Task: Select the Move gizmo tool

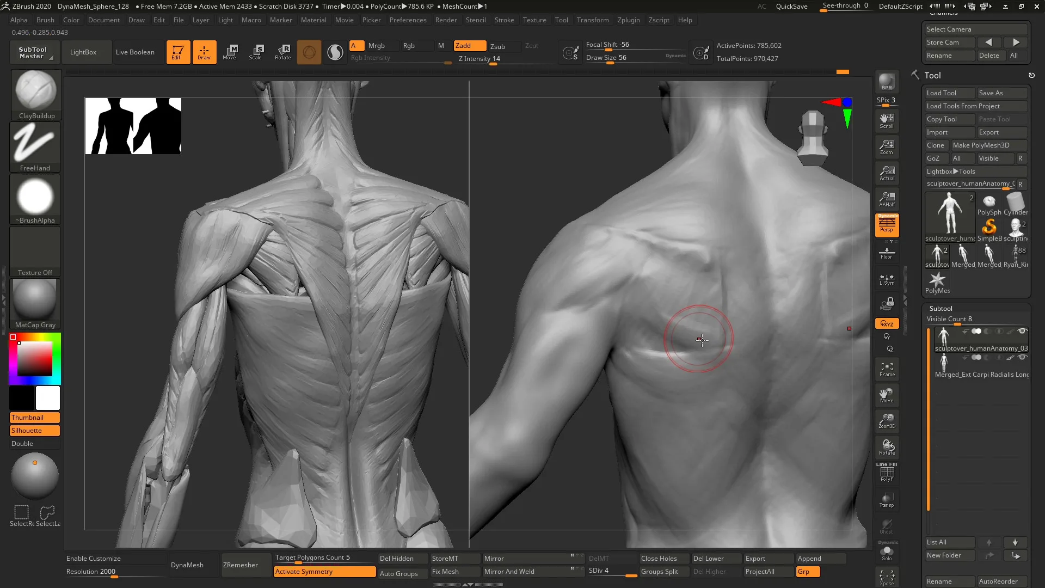Action: pos(230,52)
